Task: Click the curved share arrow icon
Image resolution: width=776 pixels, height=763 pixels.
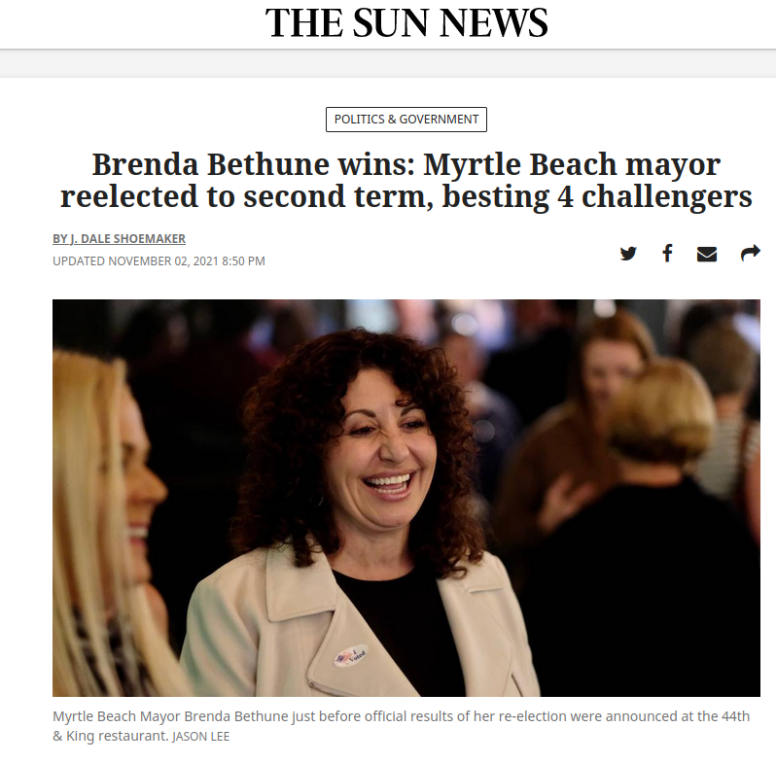Action: 751,253
